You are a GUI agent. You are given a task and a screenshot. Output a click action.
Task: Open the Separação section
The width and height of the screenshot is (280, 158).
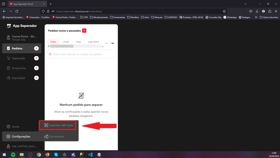[22, 58]
